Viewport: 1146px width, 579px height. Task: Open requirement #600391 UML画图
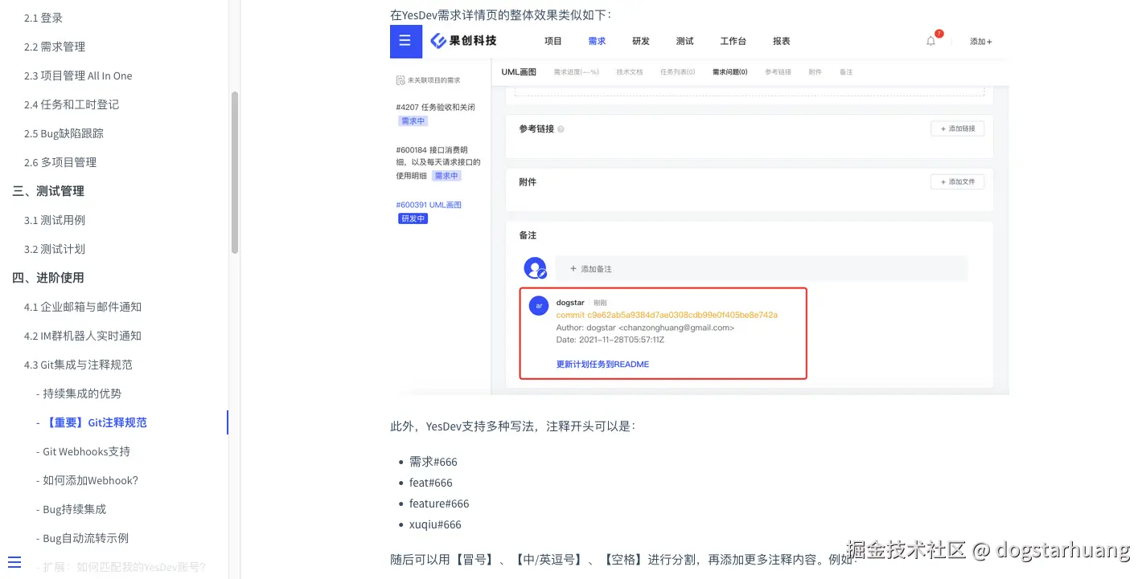[429, 205]
